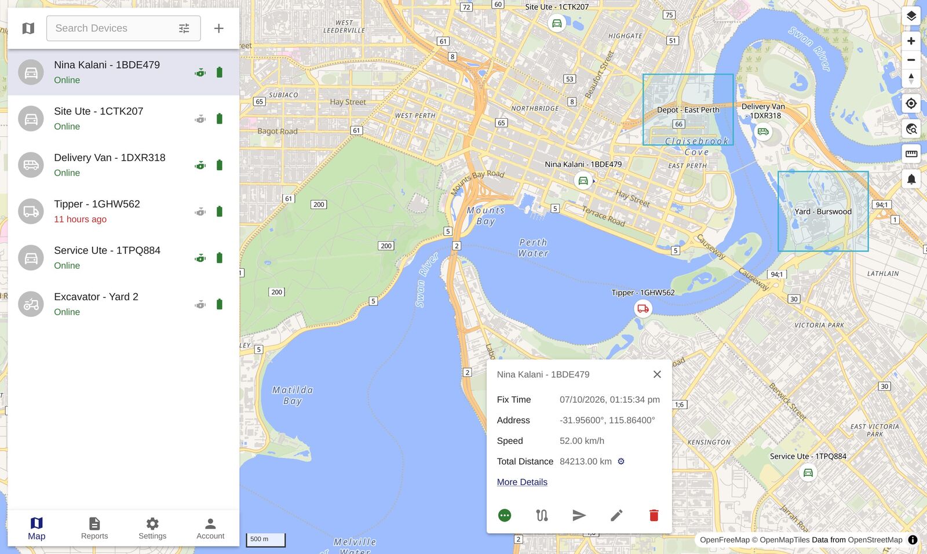Click battery icon for Excavator row
927x554 pixels.
tap(220, 304)
